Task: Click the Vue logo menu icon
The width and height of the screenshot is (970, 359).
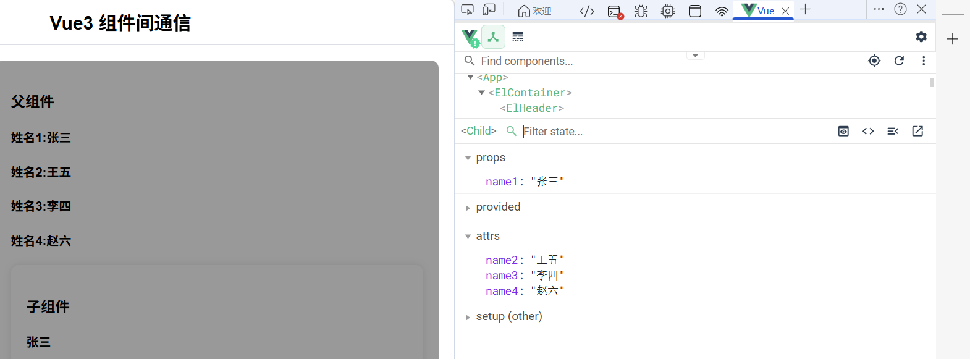Action: [x=470, y=37]
